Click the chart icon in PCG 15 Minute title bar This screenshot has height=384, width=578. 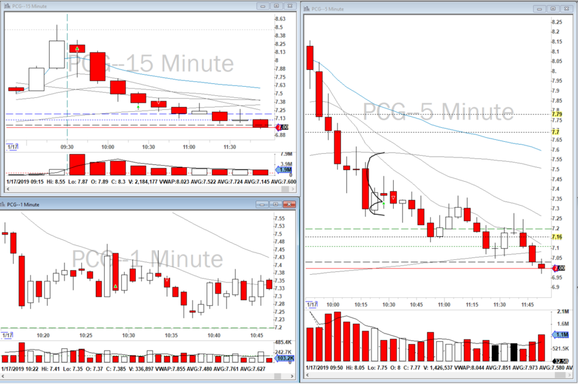point(6,5)
